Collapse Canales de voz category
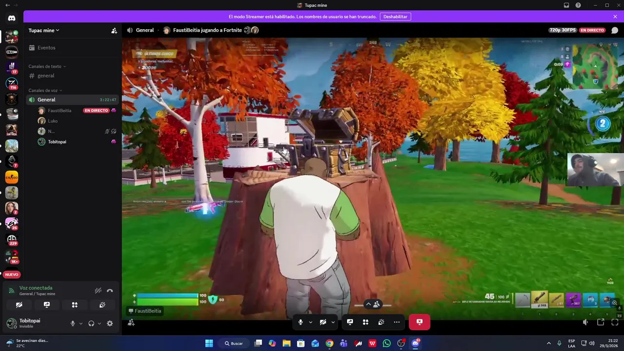624x351 pixels. [45, 90]
